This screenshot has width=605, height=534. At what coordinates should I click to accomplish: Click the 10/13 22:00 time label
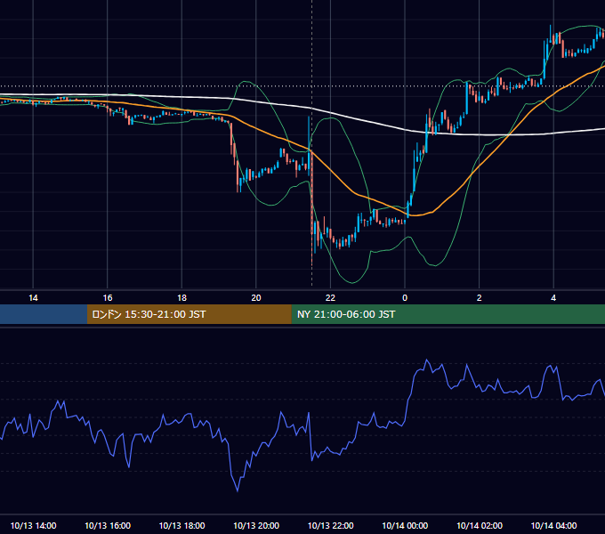[x=330, y=525]
